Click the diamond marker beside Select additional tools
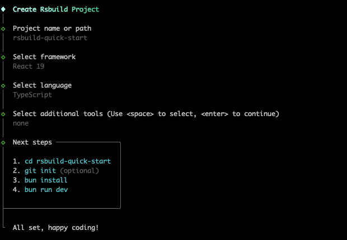Screen dimensions: 347x240 pos(3,114)
